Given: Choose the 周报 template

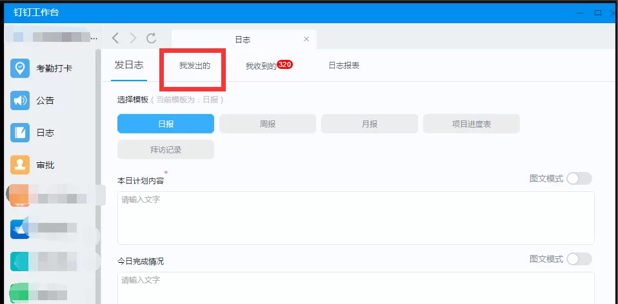Looking at the screenshot, I should click(268, 124).
